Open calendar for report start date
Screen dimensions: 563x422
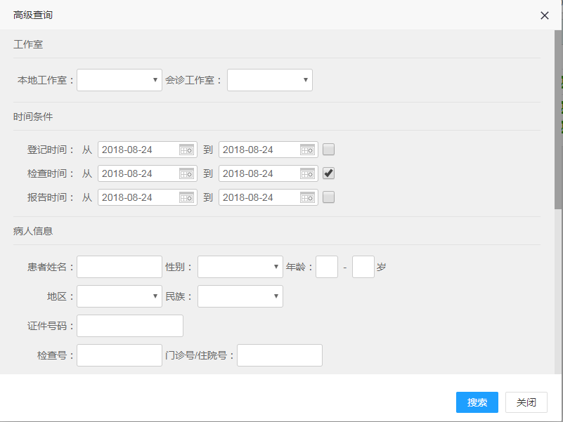coord(186,197)
